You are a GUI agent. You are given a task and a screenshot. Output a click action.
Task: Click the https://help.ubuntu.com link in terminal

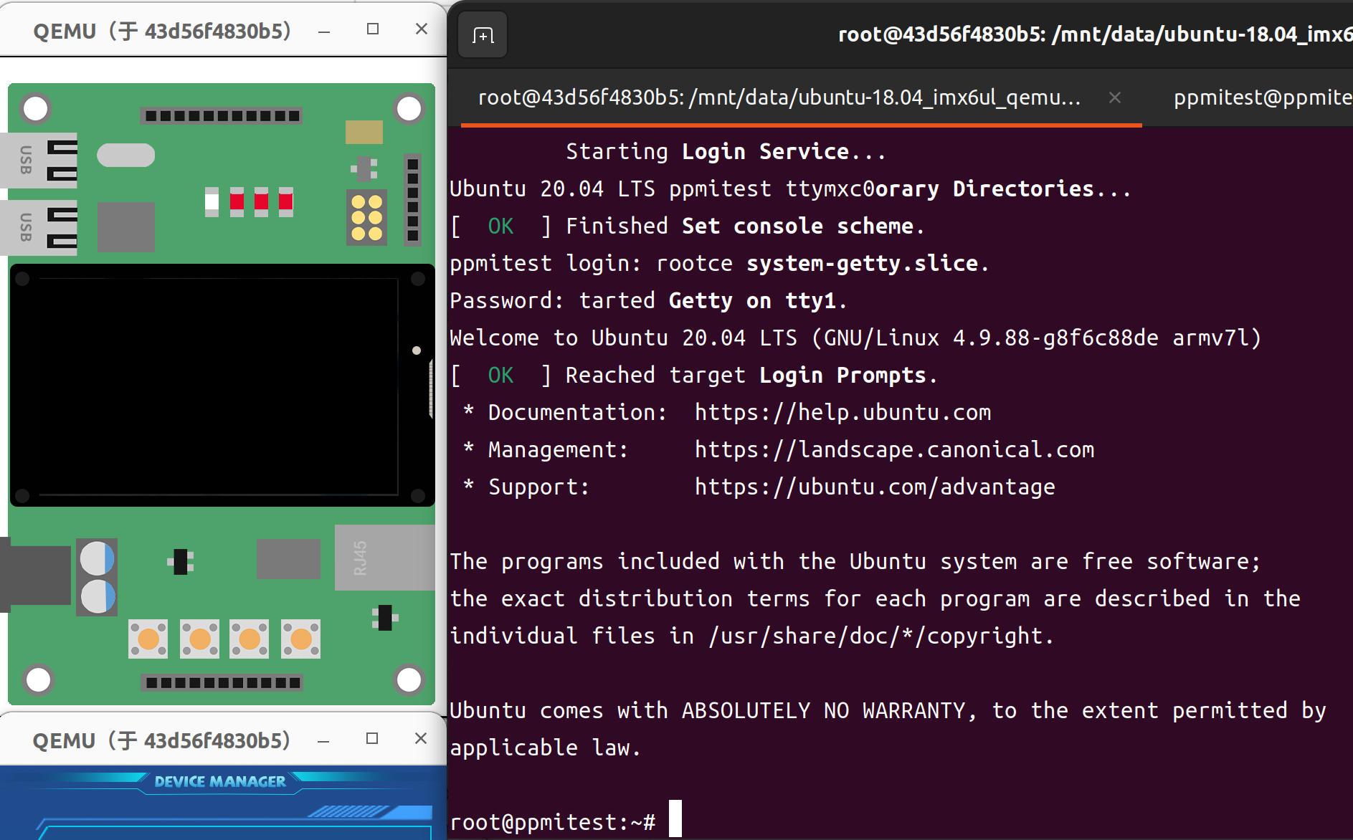coord(842,412)
